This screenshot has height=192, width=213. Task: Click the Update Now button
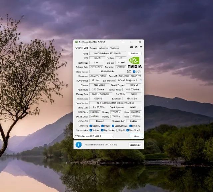coord(135,145)
